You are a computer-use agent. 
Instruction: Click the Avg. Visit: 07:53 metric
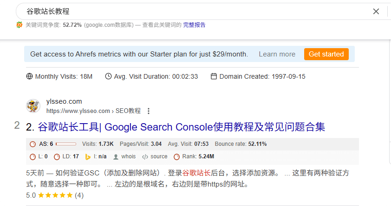[188, 144]
